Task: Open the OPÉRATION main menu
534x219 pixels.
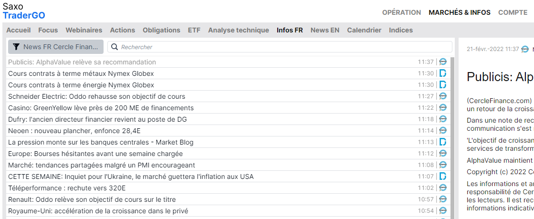Action: (401, 12)
